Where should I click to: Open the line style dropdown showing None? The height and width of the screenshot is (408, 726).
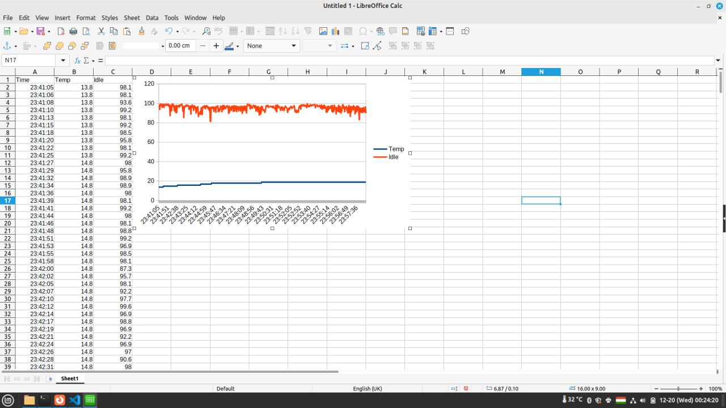(x=272, y=46)
